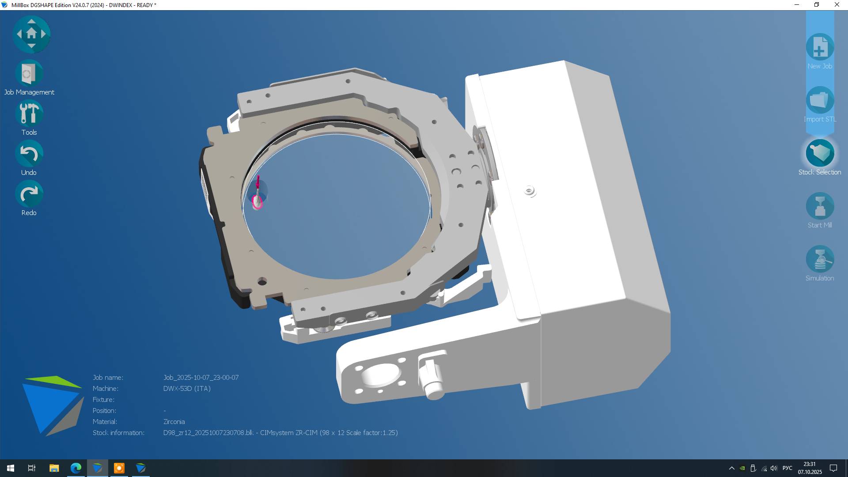Open Stock Selection

point(820,153)
